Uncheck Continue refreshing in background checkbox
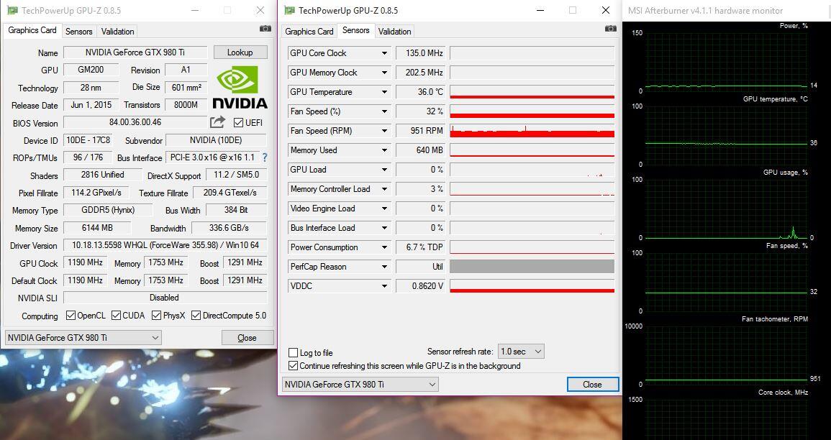Image resolution: width=831 pixels, height=440 pixels. [x=293, y=365]
